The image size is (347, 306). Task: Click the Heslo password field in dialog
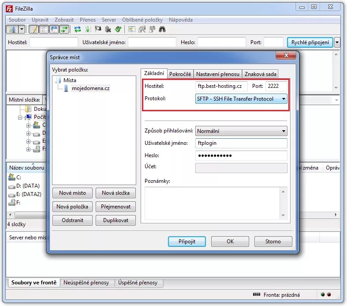click(x=241, y=155)
